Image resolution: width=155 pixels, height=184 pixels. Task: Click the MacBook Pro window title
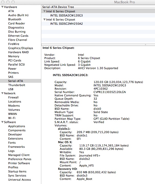tap(124, 2)
